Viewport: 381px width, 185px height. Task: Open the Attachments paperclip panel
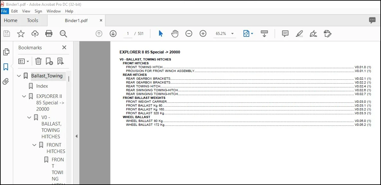pyautogui.click(x=6, y=81)
